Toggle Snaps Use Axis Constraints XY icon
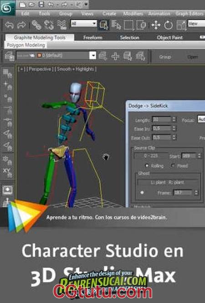The image size is (205, 303). tap(8, 173)
